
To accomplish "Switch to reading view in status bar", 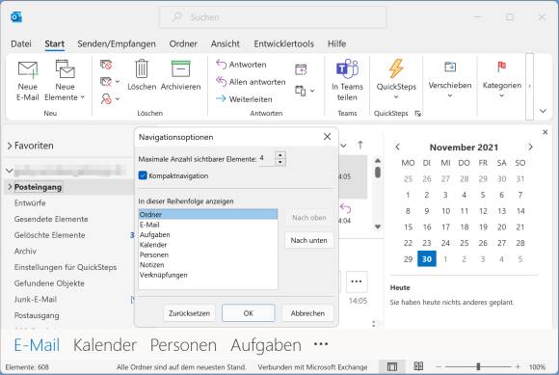I will tap(418, 366).
